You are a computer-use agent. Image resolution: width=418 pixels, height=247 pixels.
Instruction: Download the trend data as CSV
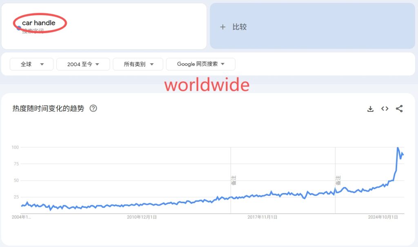[370, 109]
